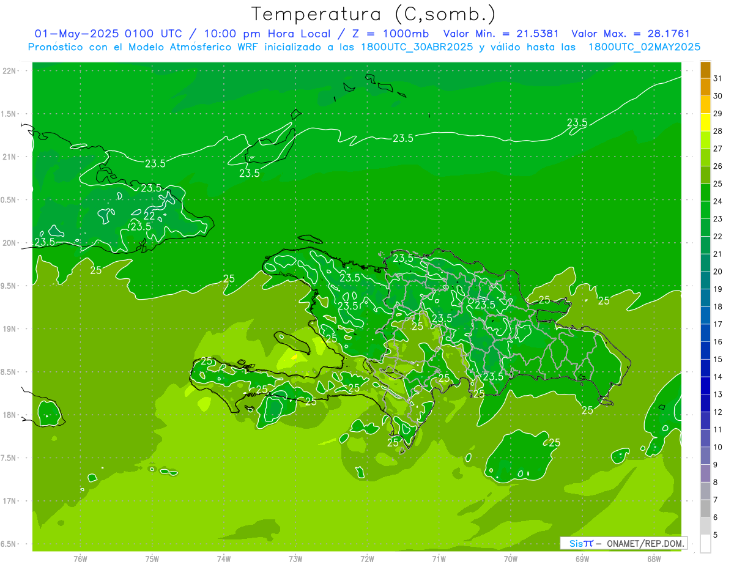The height and width of the screenshot is (567, 734).
Task: Click the "22" contour label over Cuba
Action: pyautogui.click(x=149, y=216)
